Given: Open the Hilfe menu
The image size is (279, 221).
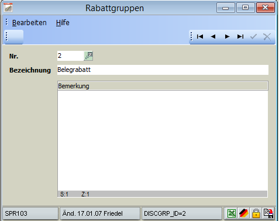Looking at the screenshot, I should (x=63, y=23).
